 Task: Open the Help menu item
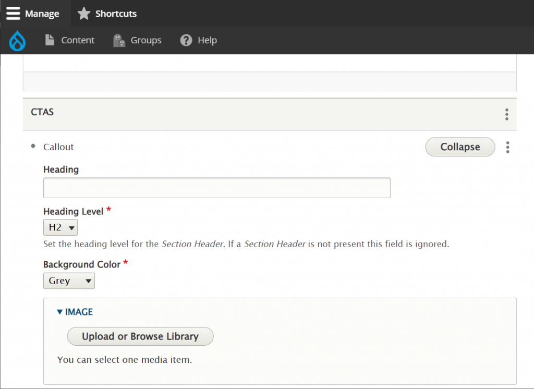pos(207,40)
